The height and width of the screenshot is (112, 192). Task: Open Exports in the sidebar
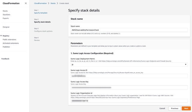click(6, 18)
